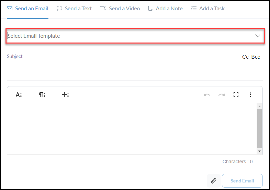
Task: Click the paperclip attachment icon
Action: (x=213, y=181)
